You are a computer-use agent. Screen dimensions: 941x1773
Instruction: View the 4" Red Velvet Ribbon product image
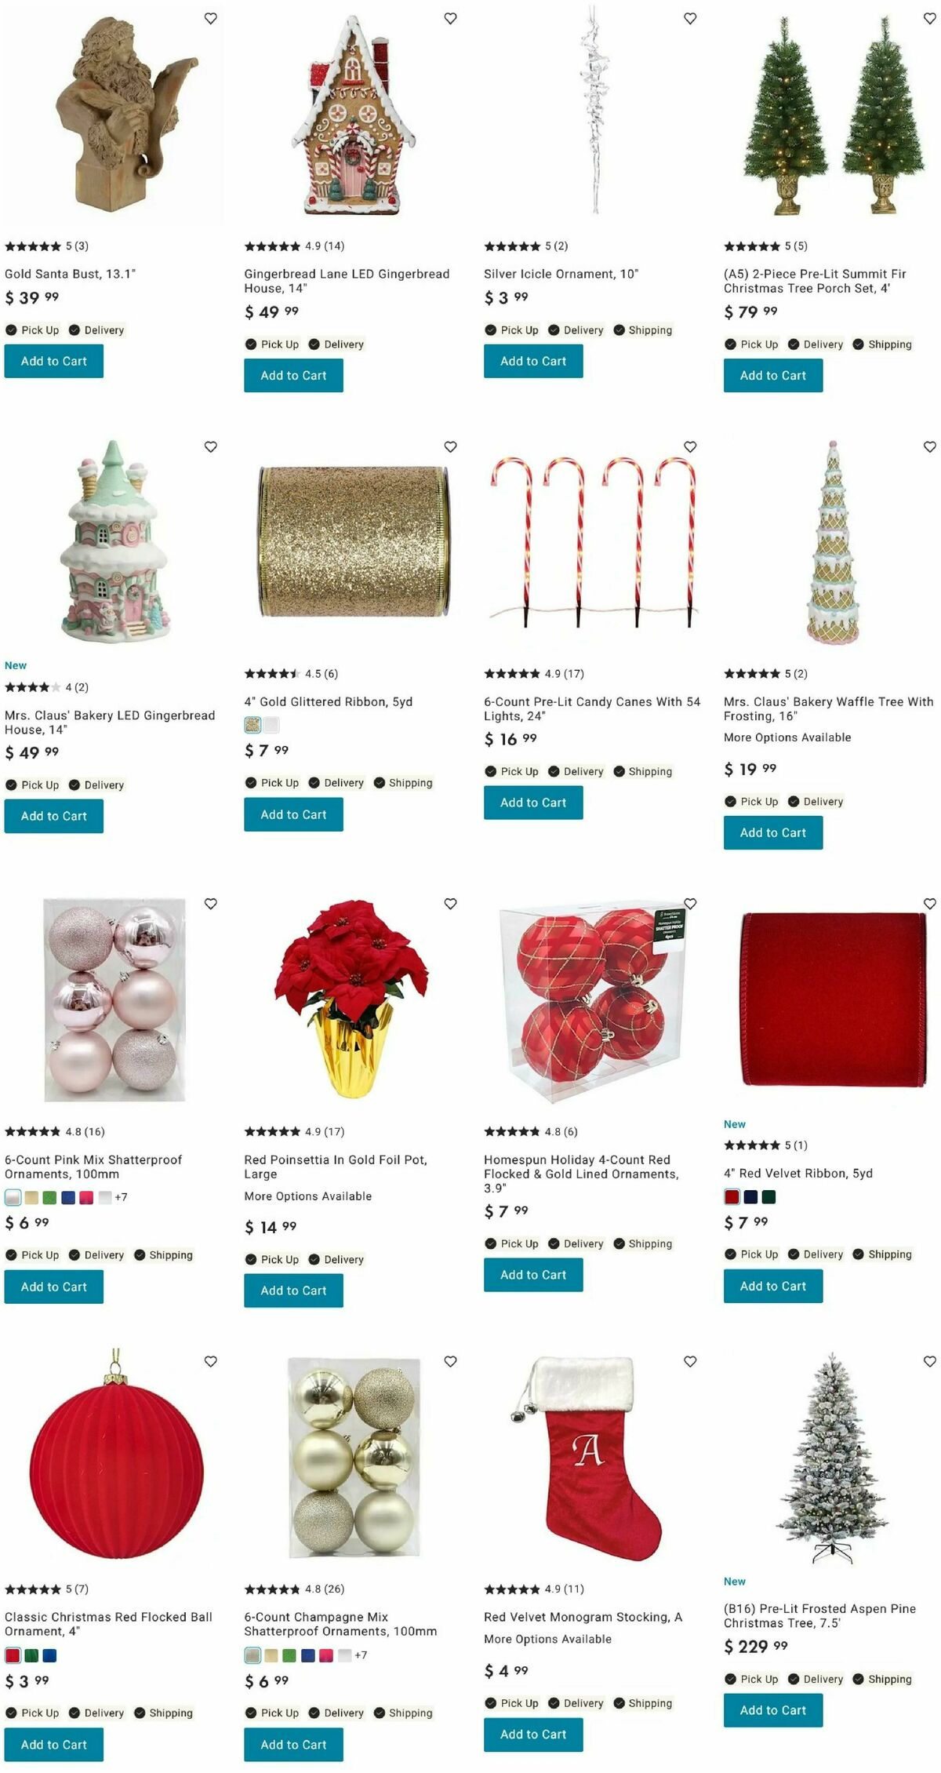point(833,999)
